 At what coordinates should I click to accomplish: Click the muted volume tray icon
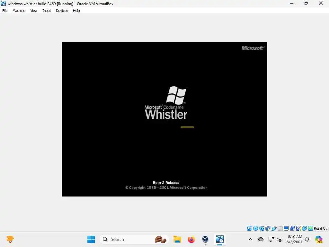(x=279, y=239)
